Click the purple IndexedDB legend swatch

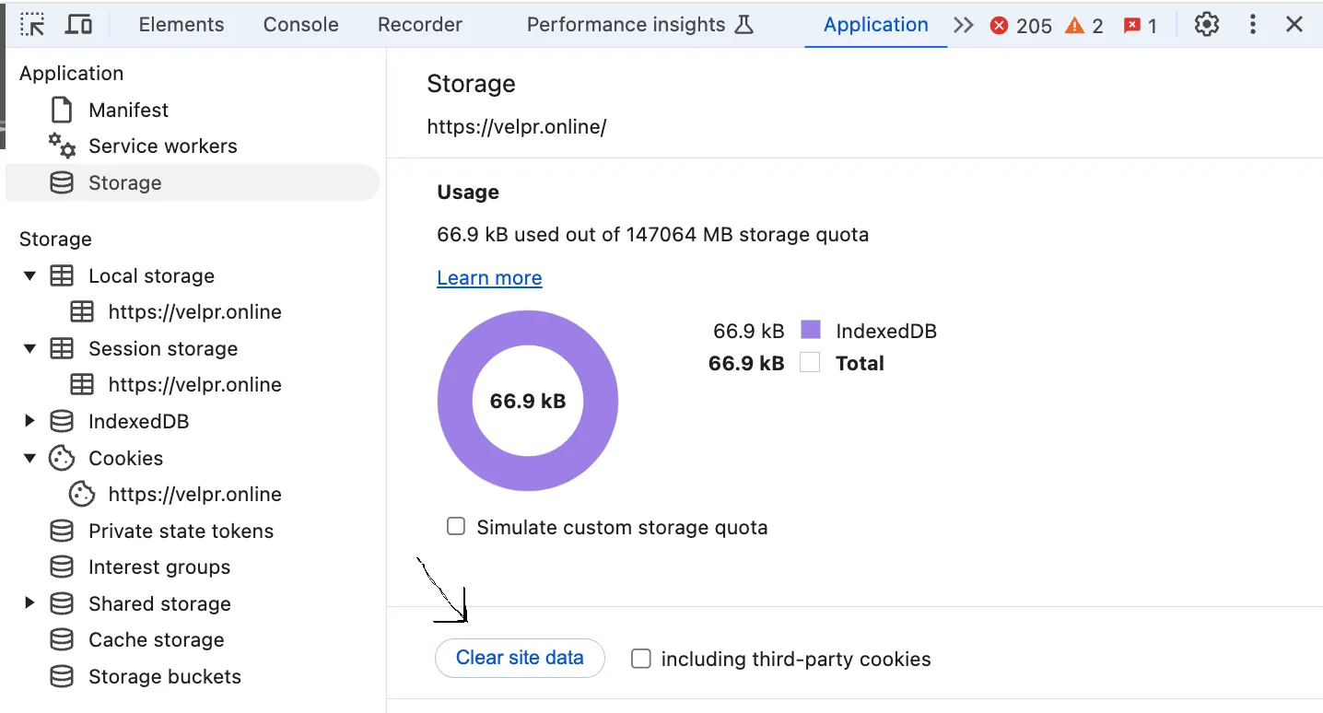[811, 331]
